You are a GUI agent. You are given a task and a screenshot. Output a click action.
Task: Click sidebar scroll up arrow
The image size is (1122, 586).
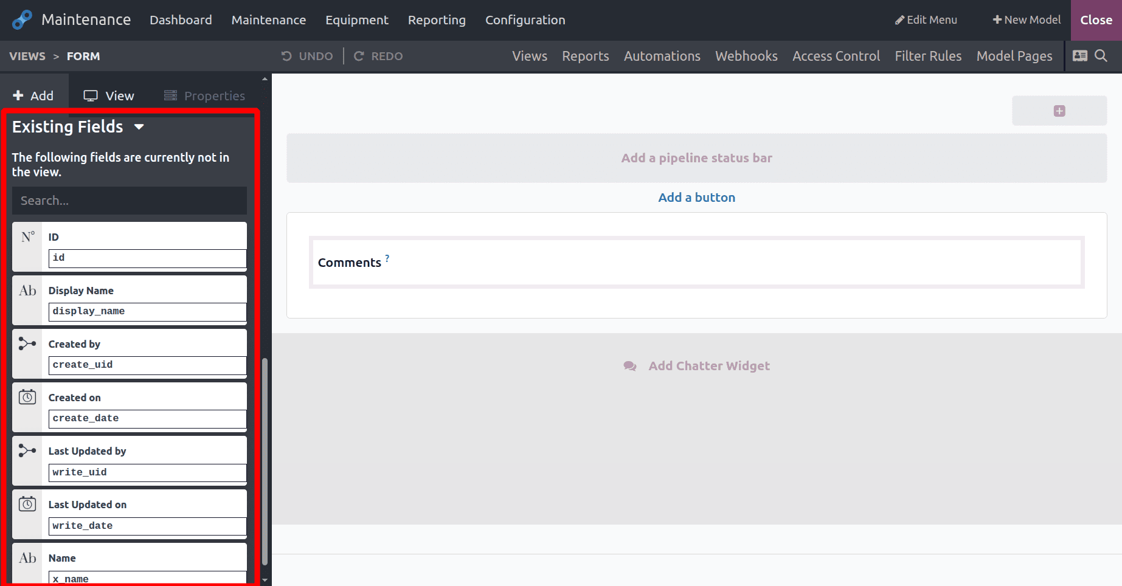265,79
